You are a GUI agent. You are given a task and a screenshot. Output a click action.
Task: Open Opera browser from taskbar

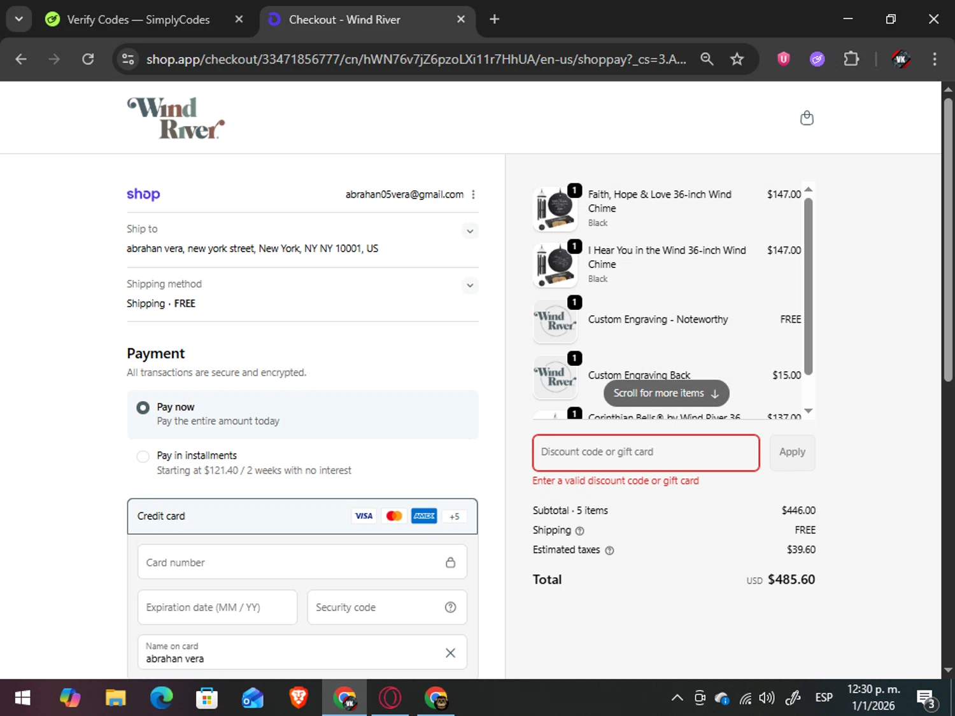390,698
